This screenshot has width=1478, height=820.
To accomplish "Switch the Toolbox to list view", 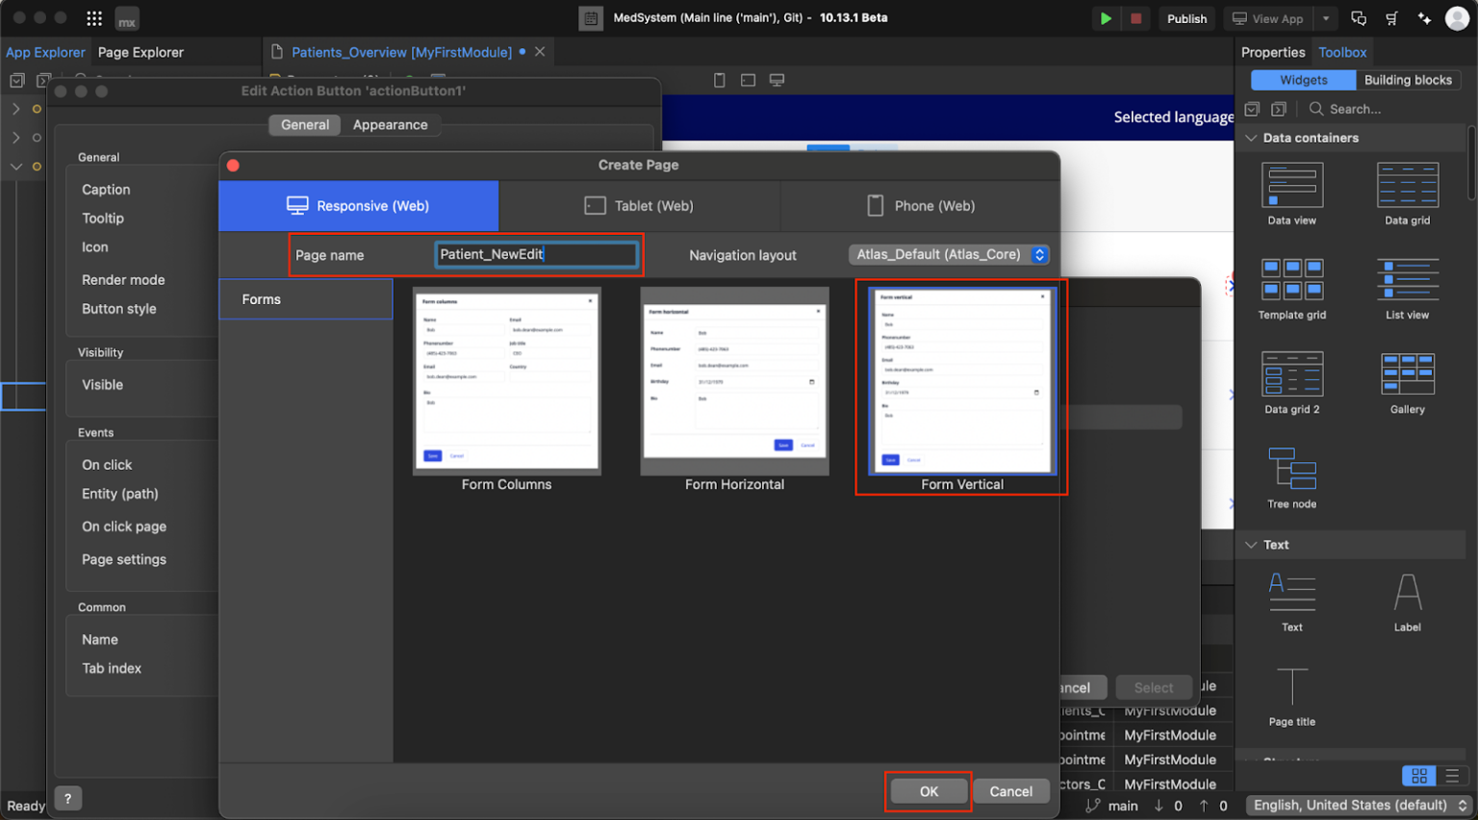I will 1452,776.
